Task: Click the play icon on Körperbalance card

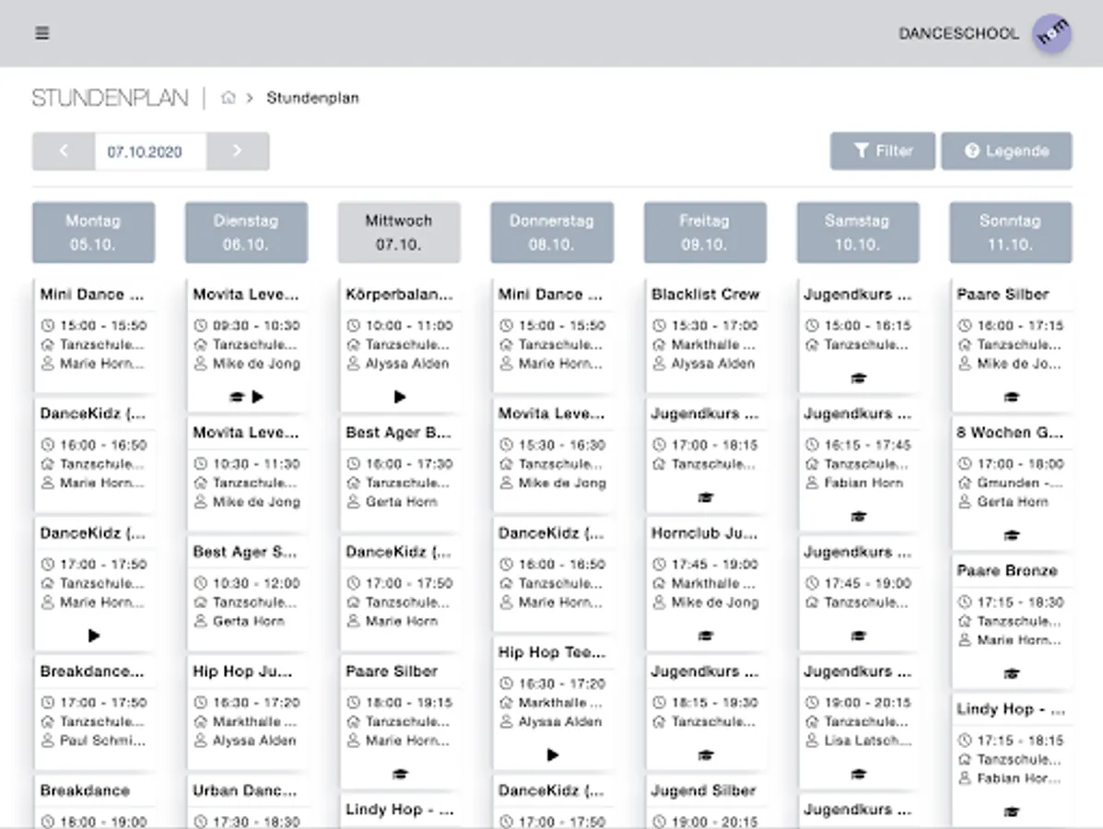Action: click(400, 397)
